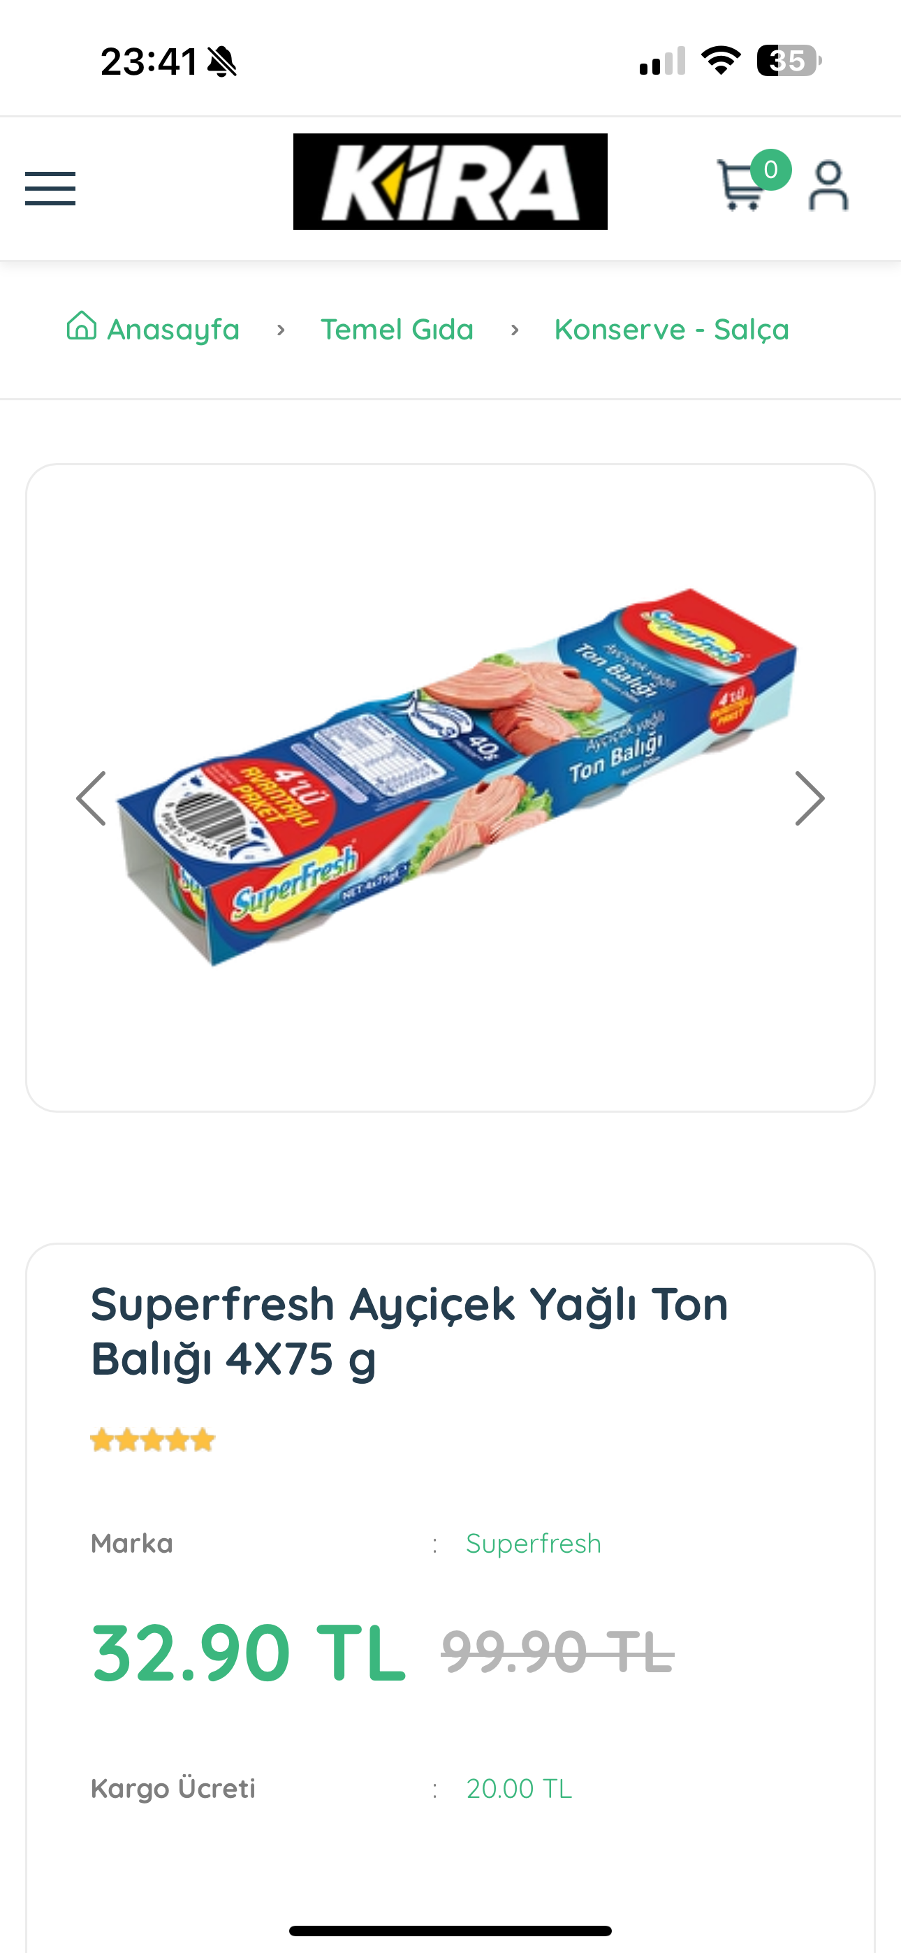Image resolution: width=901 pixels, height=1953 pixels.
Task: Tap the product title Superfresh Ayçiçek Yağlı
Action: 409,1331
